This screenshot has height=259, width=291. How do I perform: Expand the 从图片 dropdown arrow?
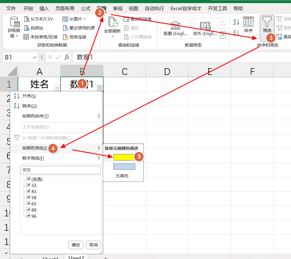pyautogui.click(x=84, y=19)
